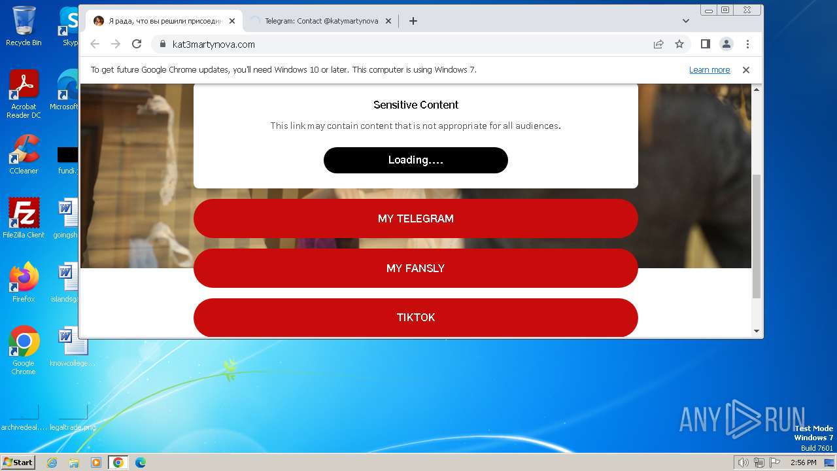Viewport: 837px width, 471px height.
Task: Click the padlock site info icon
Action: [162, 44]
